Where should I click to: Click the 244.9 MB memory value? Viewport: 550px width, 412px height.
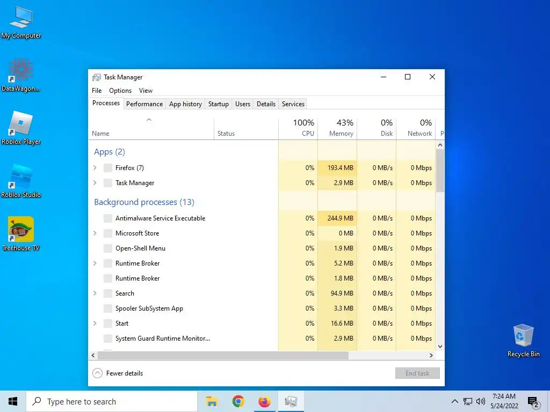(x=340, y=218)
